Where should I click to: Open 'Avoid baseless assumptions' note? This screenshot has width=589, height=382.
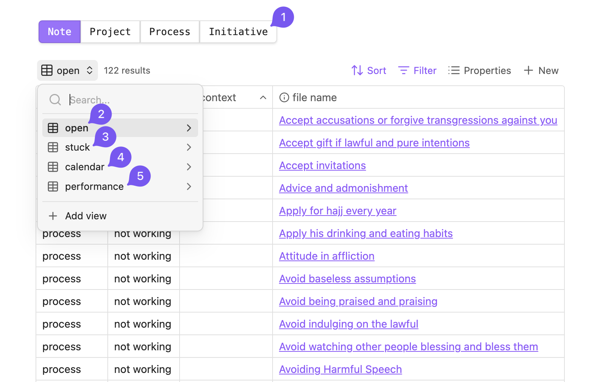(x=347, y=279)
